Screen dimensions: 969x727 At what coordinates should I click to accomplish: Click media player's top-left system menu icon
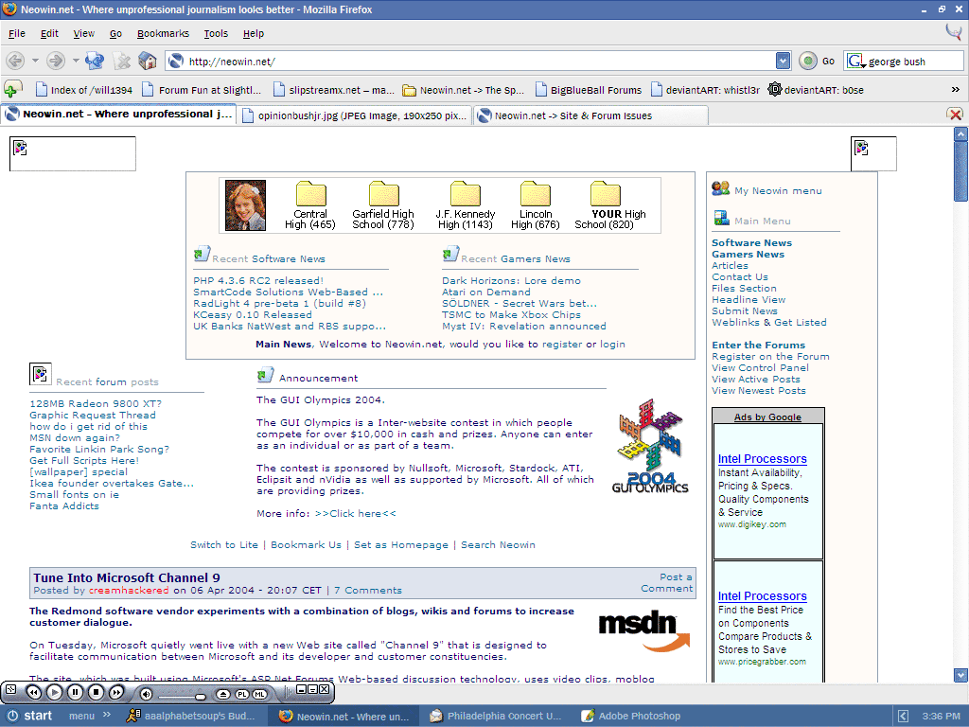point(10,689)
